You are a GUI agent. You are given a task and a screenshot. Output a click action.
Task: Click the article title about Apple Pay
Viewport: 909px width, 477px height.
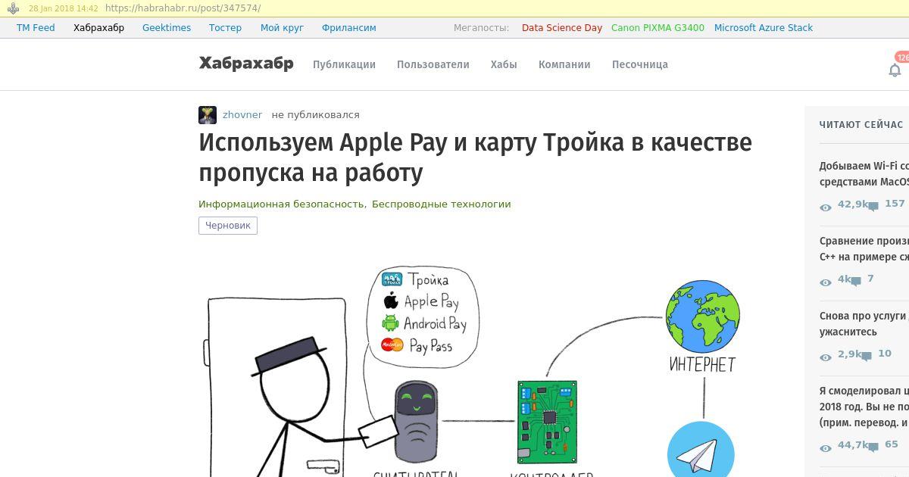(x=475, y=157)
